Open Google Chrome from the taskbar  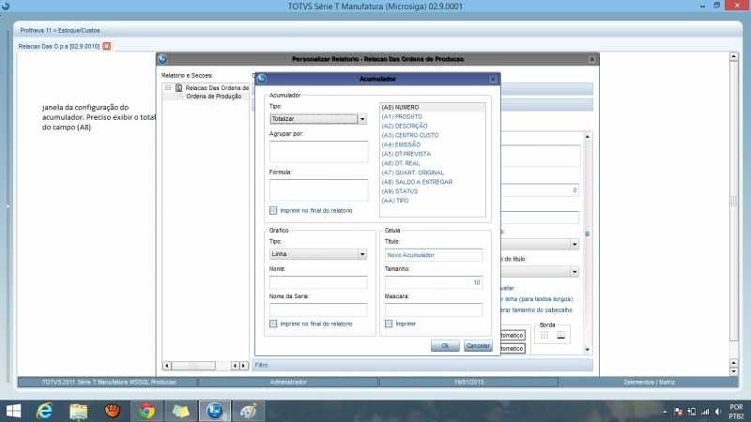point(146,411)
